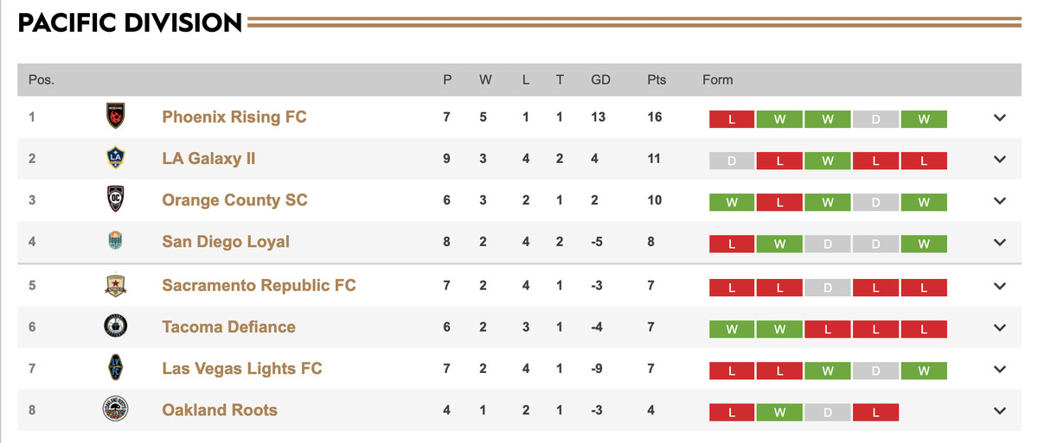Screen dimensions: 1038x443
Task: Expand the LA Galaxy II row chevron
Action: [1000, 159]
